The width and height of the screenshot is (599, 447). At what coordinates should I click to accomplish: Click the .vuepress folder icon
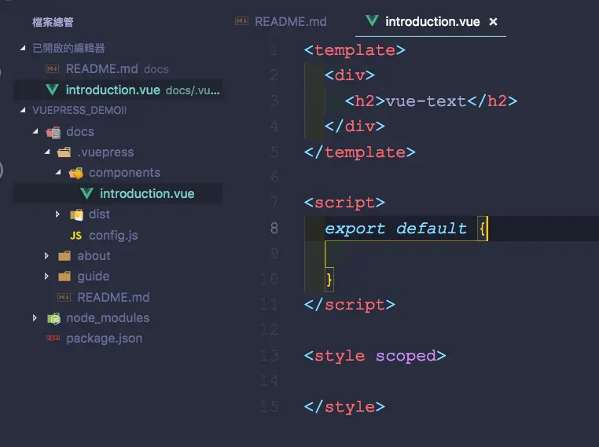[x=64, y=152]
